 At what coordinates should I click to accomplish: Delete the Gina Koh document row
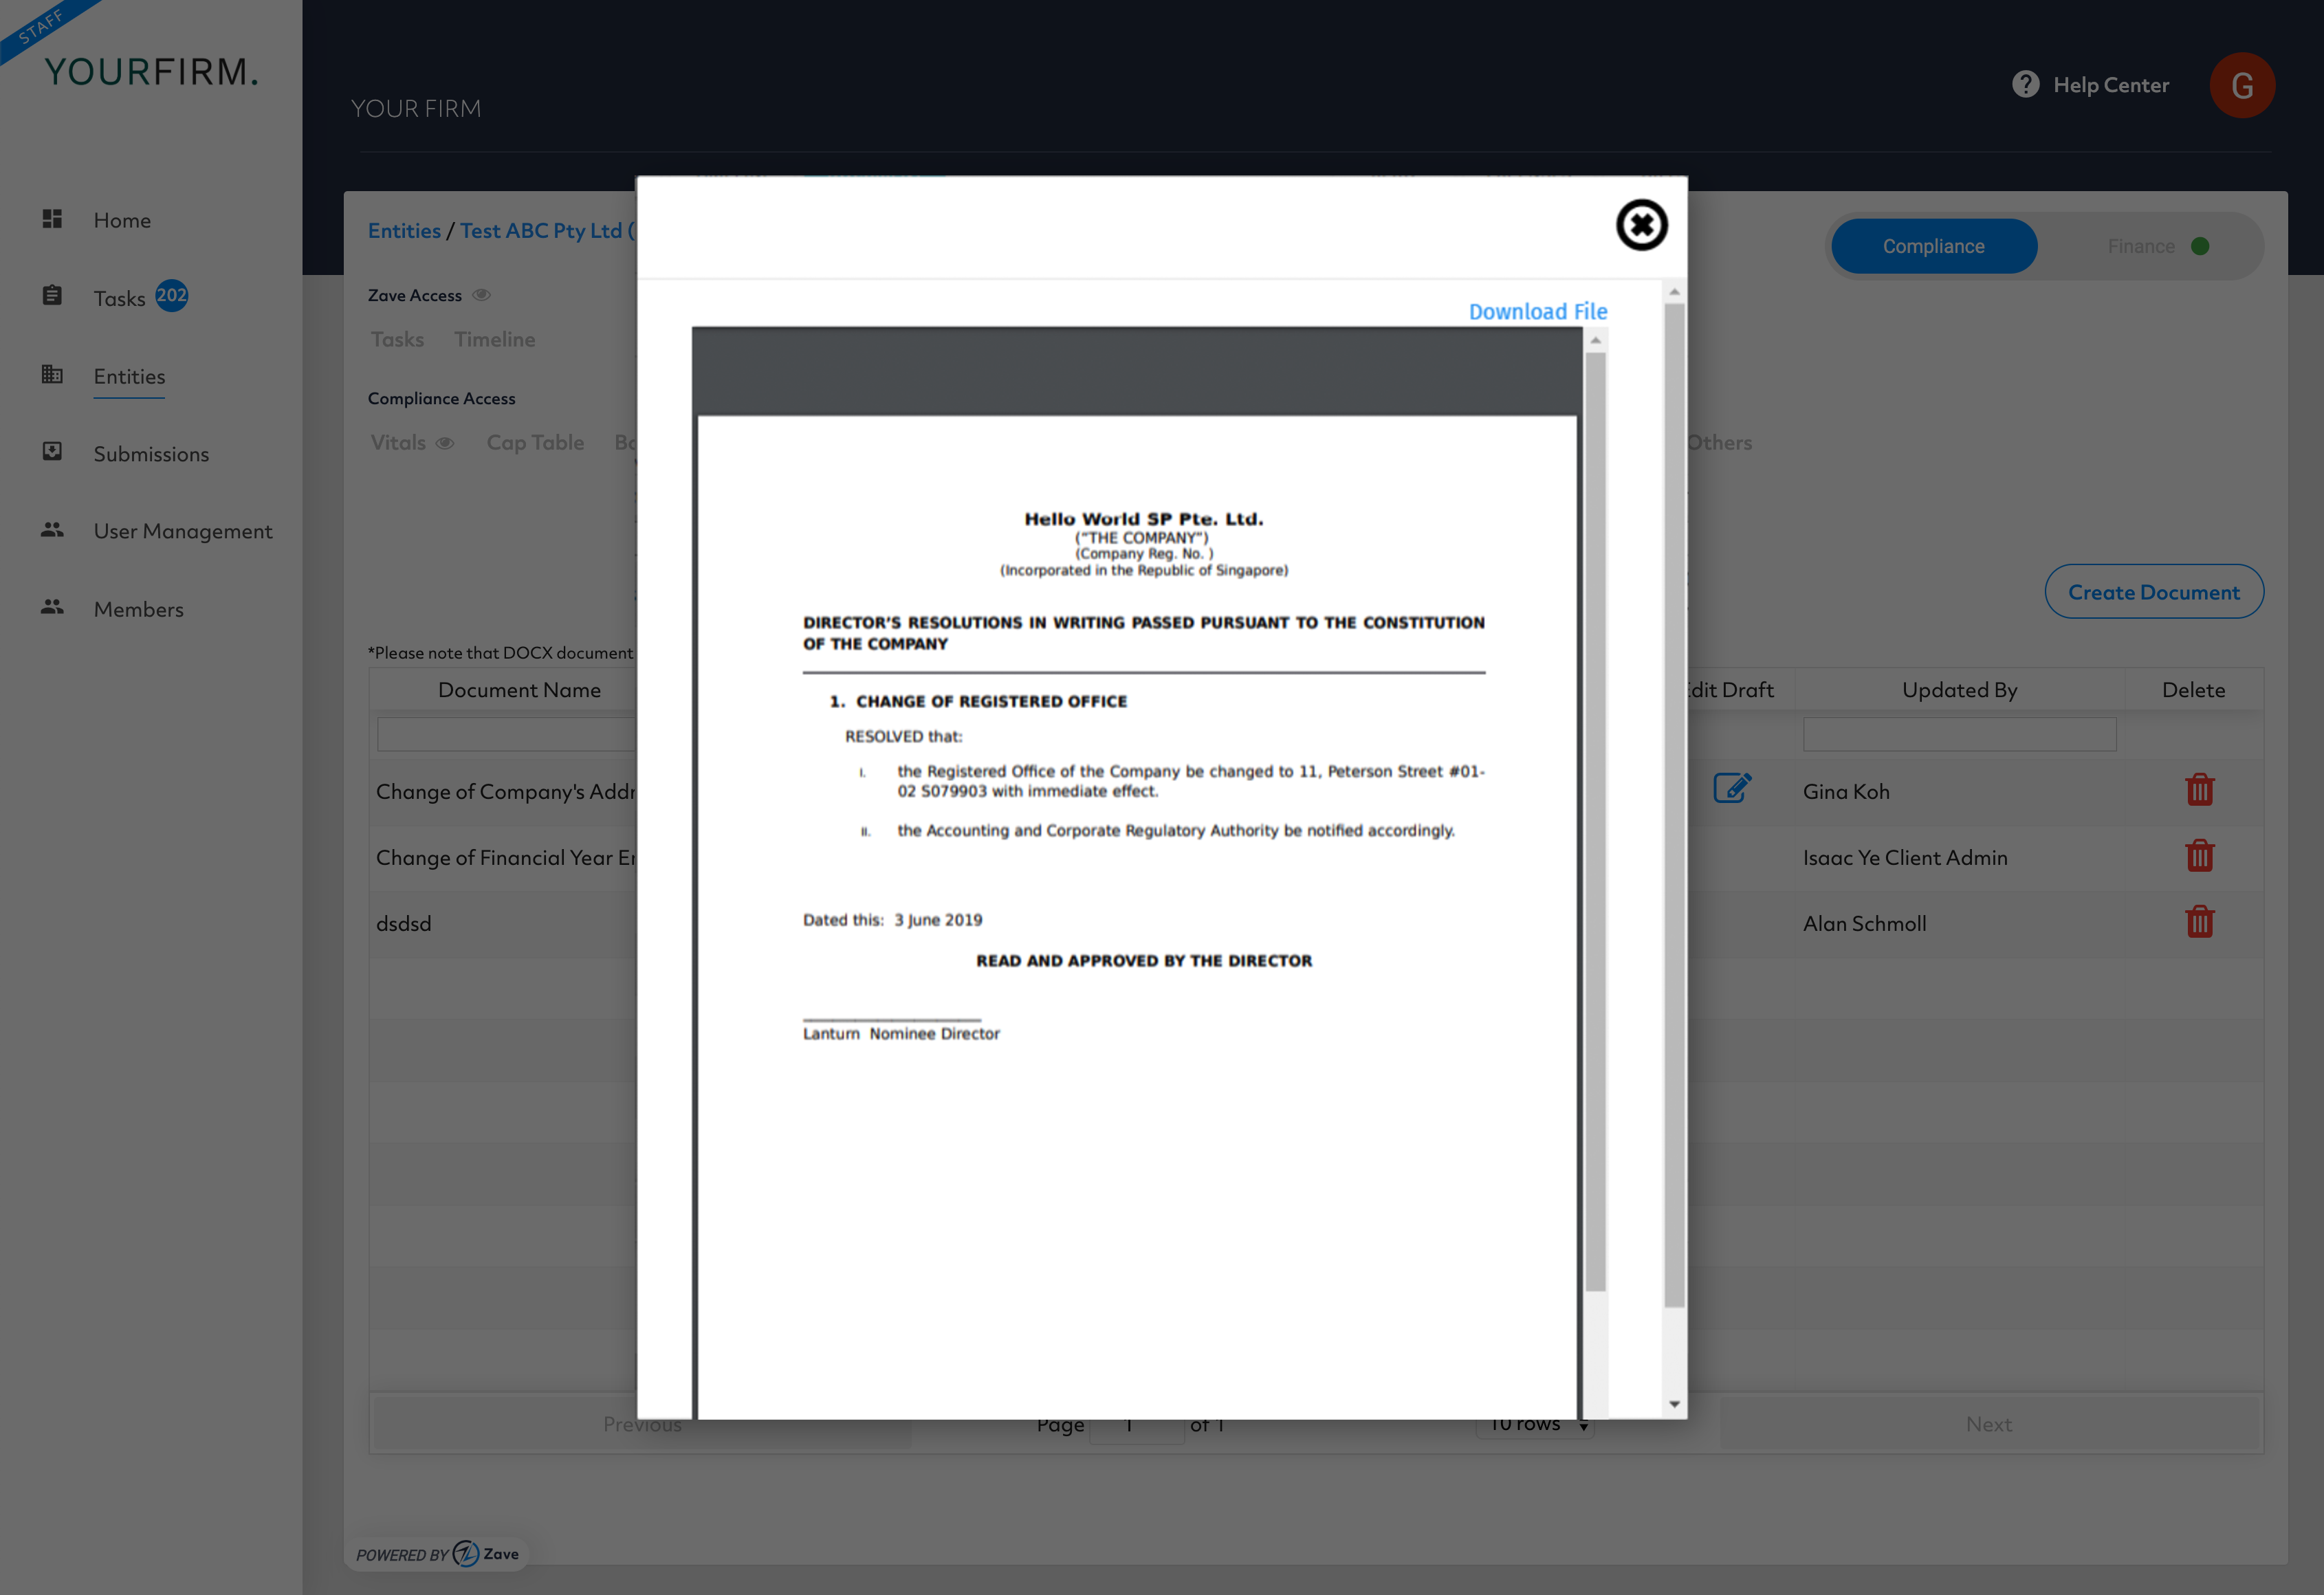(2199, 790)
